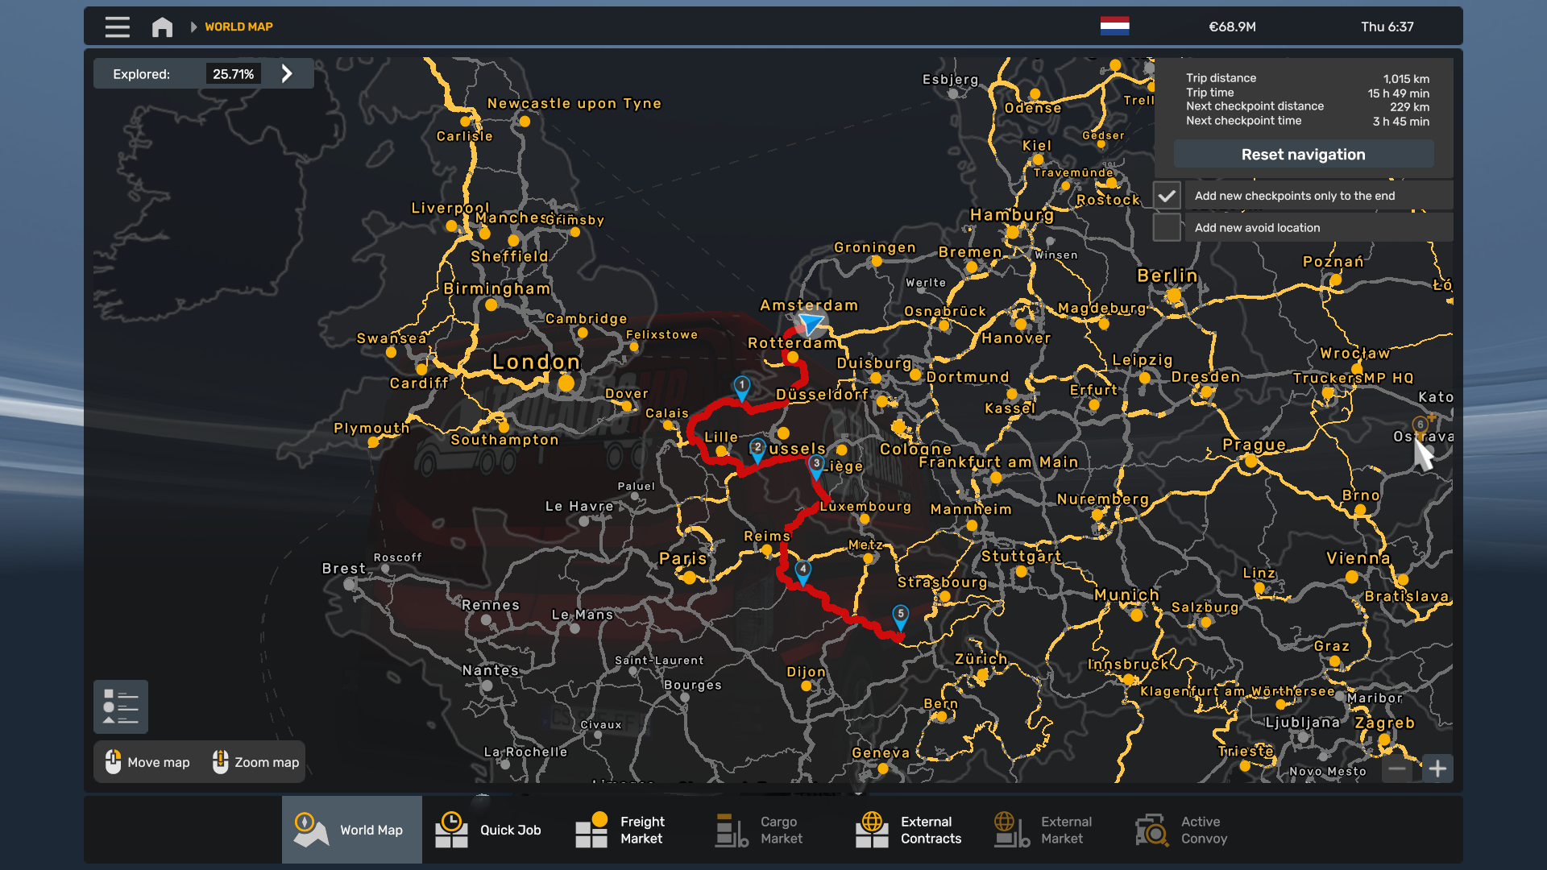Image resolution: width=1547 pixels, height=870 pixels.
Task: Click the Zoom map mouse hint
Action: pos(255,762)
